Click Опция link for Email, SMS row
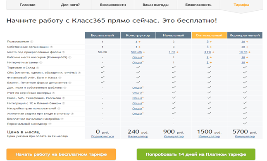Image resolution: width=267 pixels, height=161 pixels. point(137,98)
